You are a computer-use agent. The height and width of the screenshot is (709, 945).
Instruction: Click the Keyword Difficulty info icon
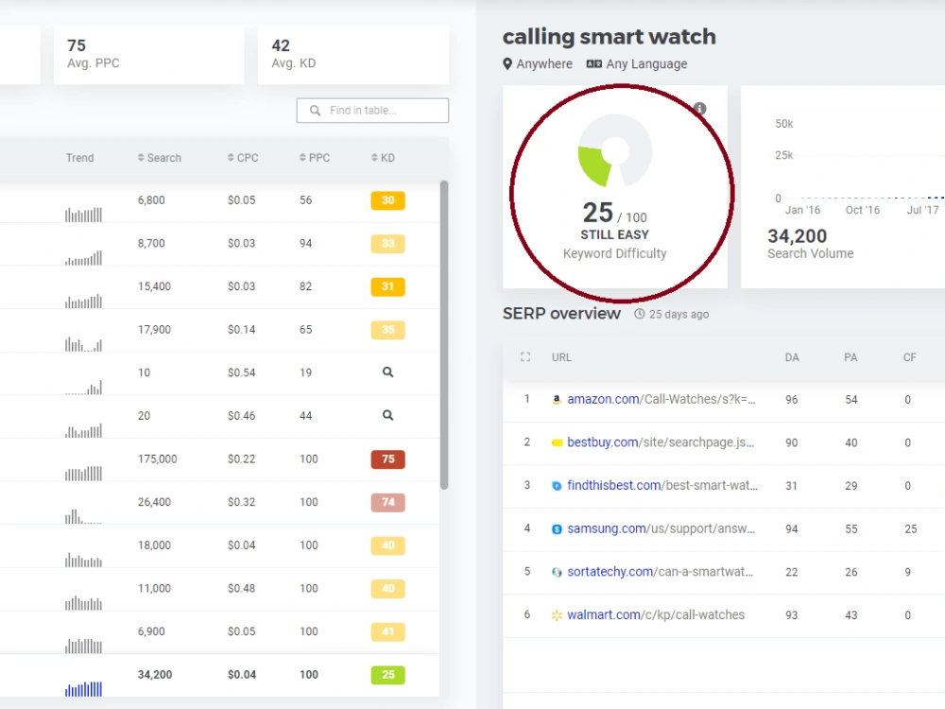point(699,109)
